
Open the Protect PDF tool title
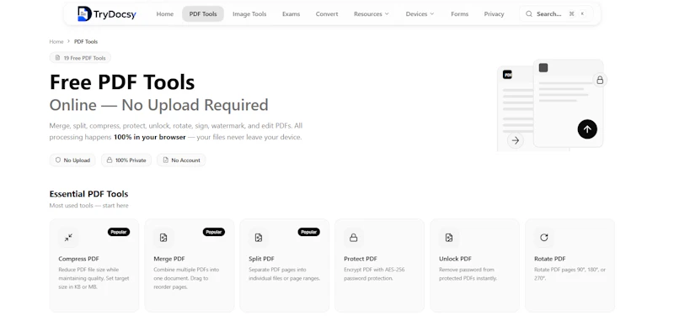click(361, 259)
